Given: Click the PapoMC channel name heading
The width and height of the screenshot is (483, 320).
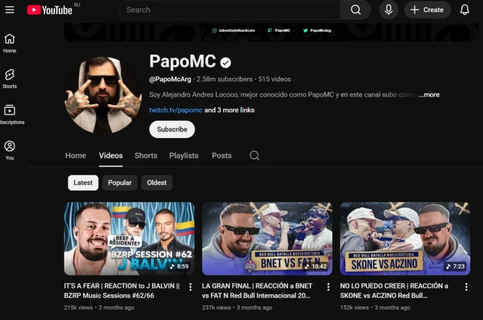Looking at the screenshot, I should click(x=183, y=61).
